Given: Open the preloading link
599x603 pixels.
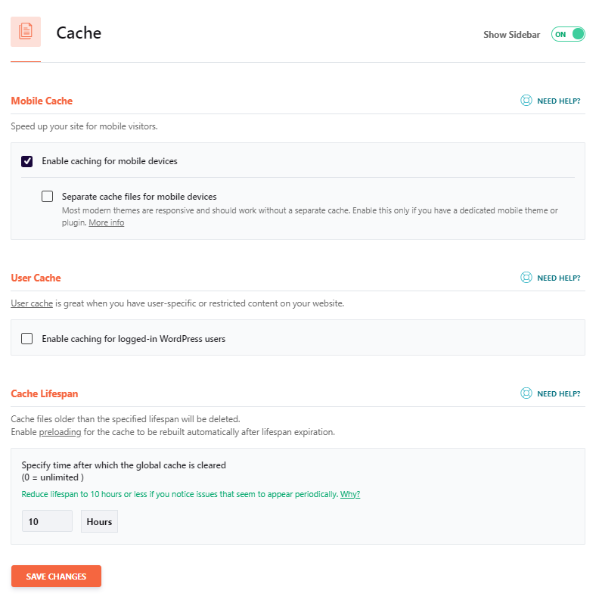Looking at the screenshot, I should (x=60, y=432).
